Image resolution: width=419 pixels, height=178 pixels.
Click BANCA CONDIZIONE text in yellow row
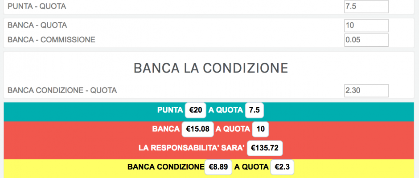pos(165,167)
